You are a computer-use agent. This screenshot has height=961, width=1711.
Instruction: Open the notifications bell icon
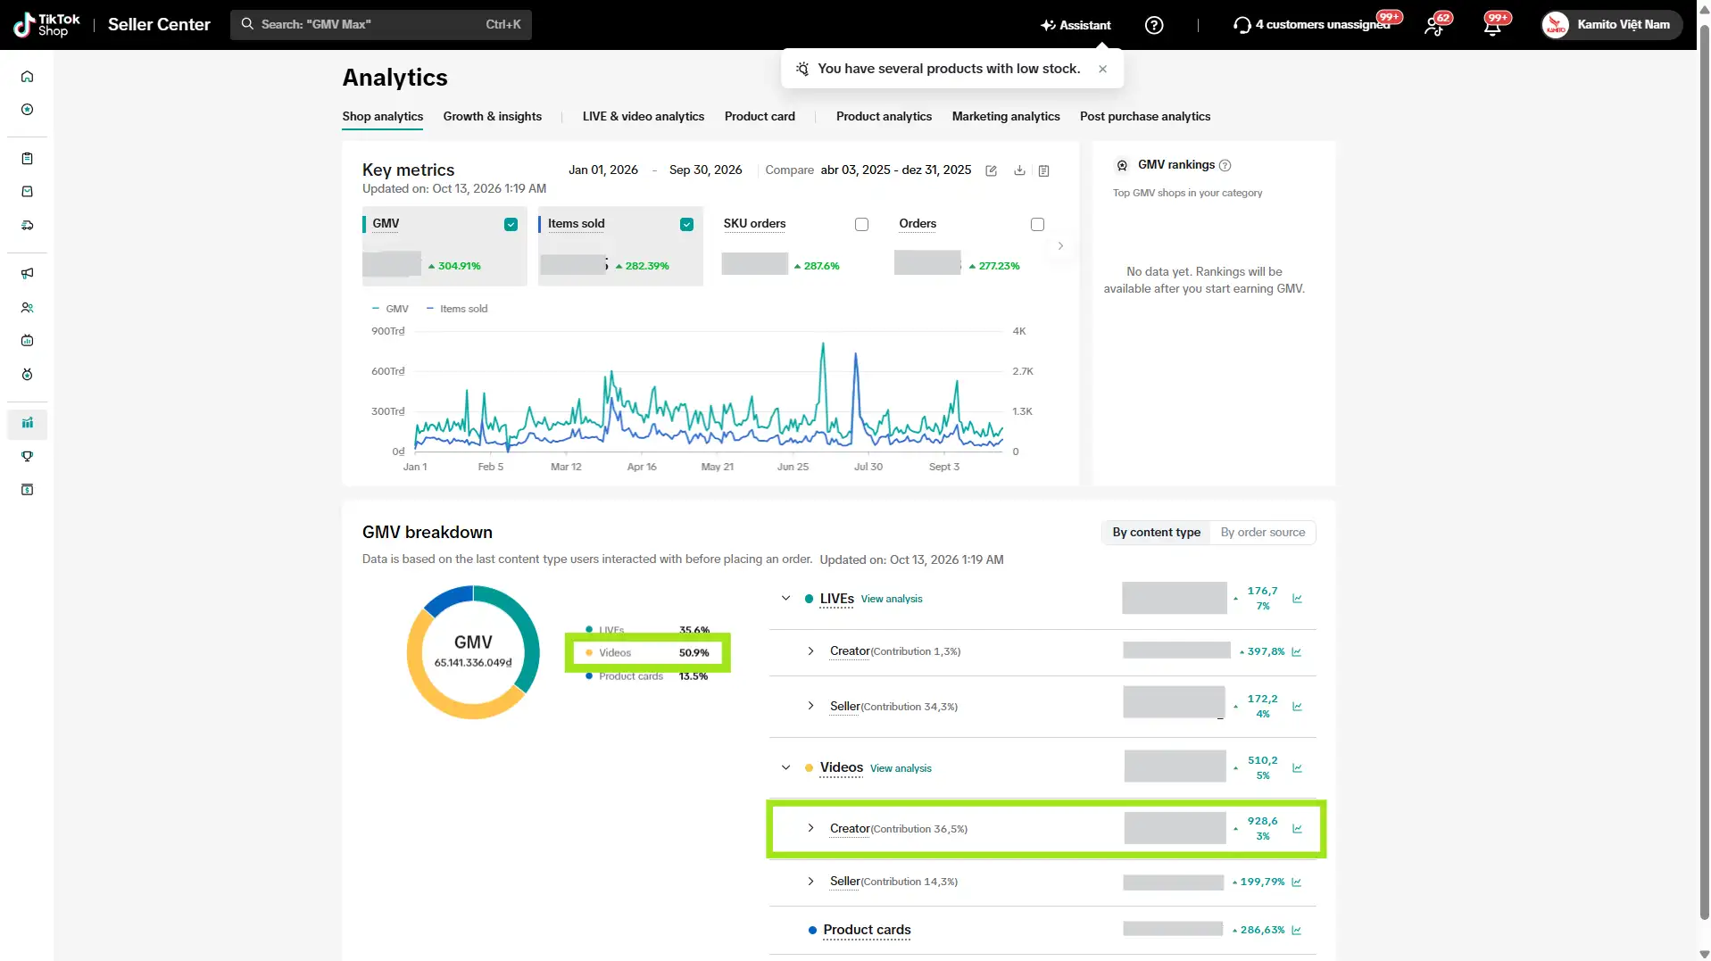pos(1492,26)
